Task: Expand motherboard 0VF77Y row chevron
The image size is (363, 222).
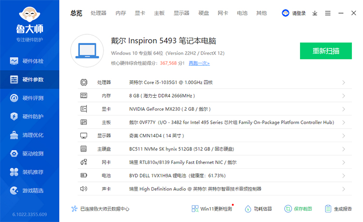Action: [344, 122]
